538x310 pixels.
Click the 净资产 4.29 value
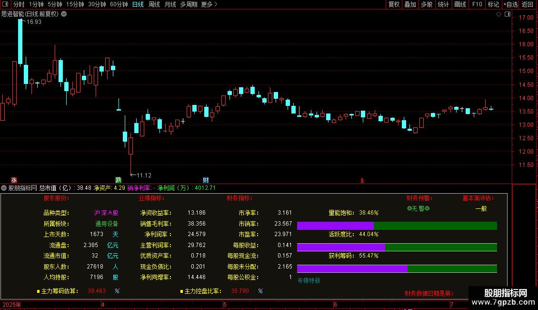(120, 188)
